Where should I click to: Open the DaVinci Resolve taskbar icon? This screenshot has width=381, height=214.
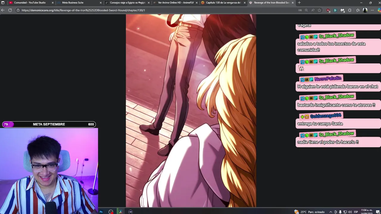(x=121, y=212)
